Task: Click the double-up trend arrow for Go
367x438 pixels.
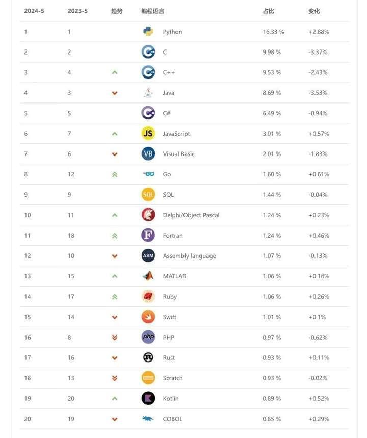Action: (115, 175)
